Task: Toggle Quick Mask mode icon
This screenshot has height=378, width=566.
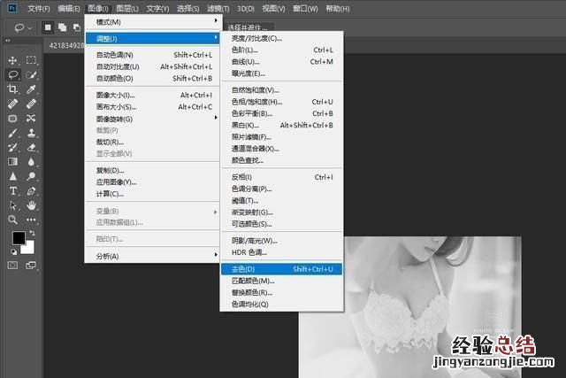Action: click(x=12, y=266)
